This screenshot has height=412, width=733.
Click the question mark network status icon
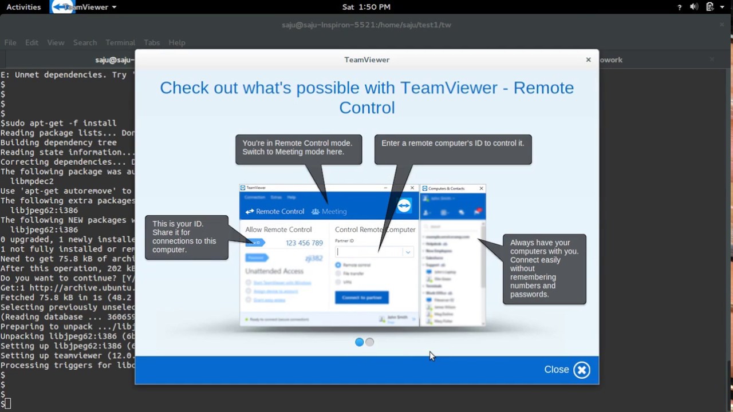[x=680, y=7]
